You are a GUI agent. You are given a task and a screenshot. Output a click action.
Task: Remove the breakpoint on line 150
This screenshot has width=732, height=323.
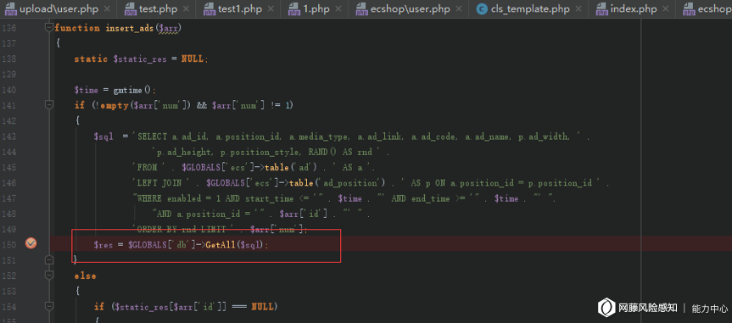[31, 243]
